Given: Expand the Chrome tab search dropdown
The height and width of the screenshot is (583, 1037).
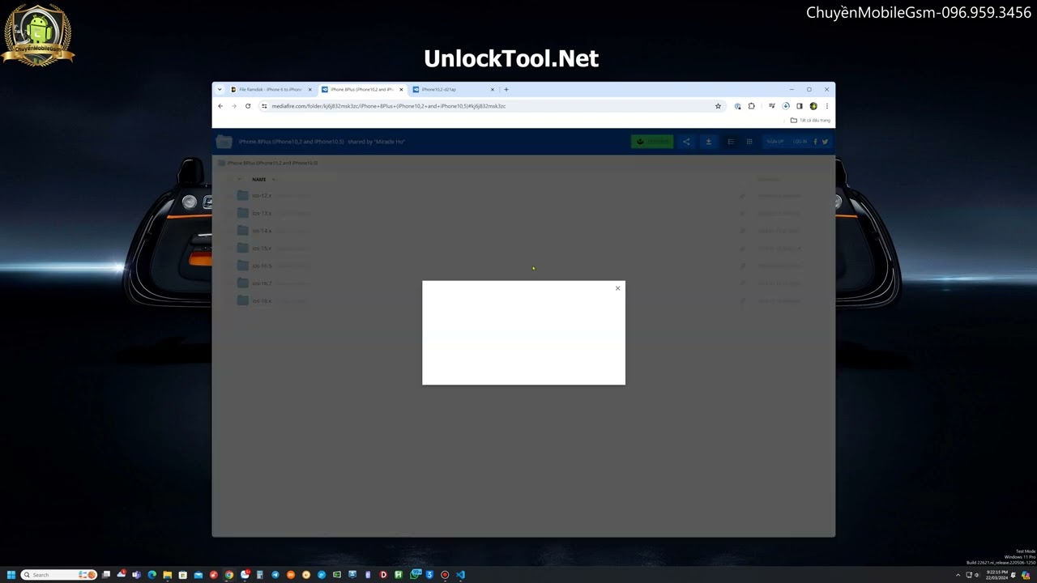Looking at the screenshot, I should [x=220, y=90].
